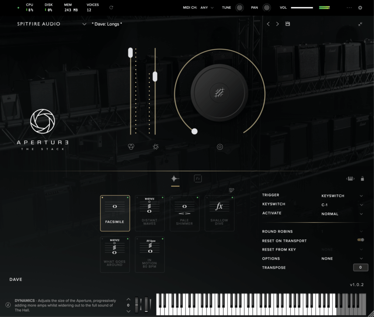Screen dimensions: 374x317
Task: Click the concentric circle icon below the knob
Action: pos(220,147)
